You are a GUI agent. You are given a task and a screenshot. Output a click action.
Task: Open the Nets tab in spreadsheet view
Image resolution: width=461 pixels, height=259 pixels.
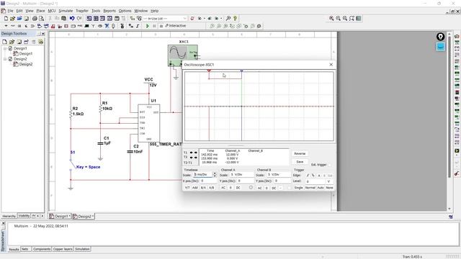(x=25, y=249)
